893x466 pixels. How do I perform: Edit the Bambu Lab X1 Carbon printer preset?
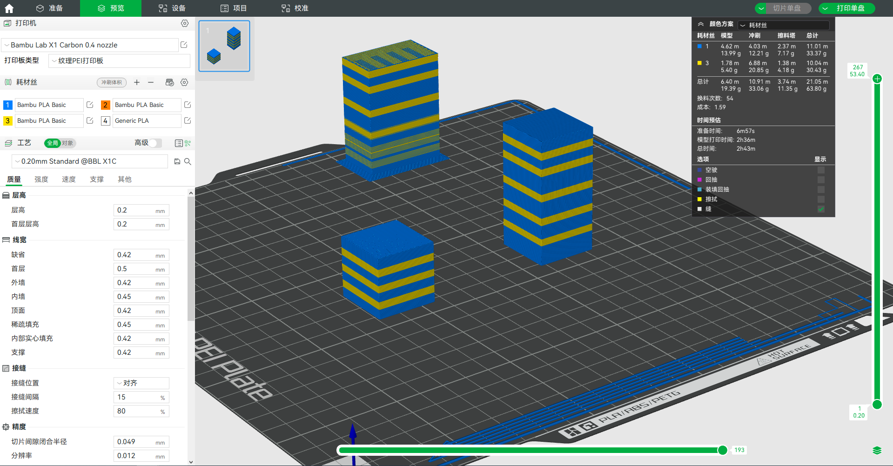(x=184, y=45)
